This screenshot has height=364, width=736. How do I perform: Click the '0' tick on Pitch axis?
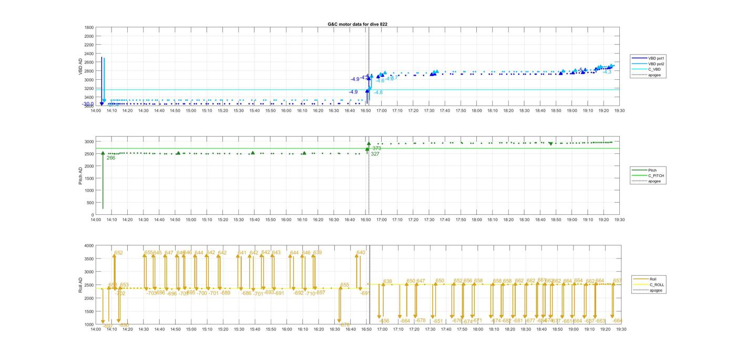pyautogui.click(x=93, y=215)
